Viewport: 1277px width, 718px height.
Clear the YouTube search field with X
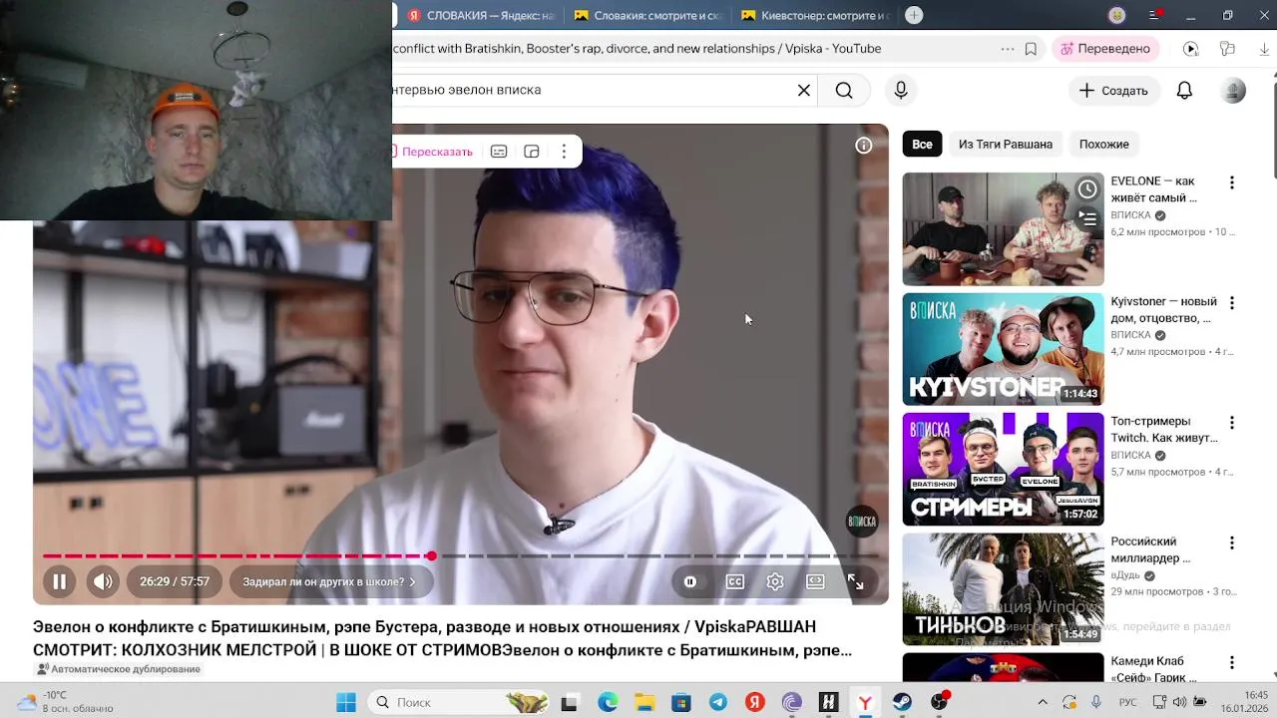pyautogui.click(x=804, y=91)
